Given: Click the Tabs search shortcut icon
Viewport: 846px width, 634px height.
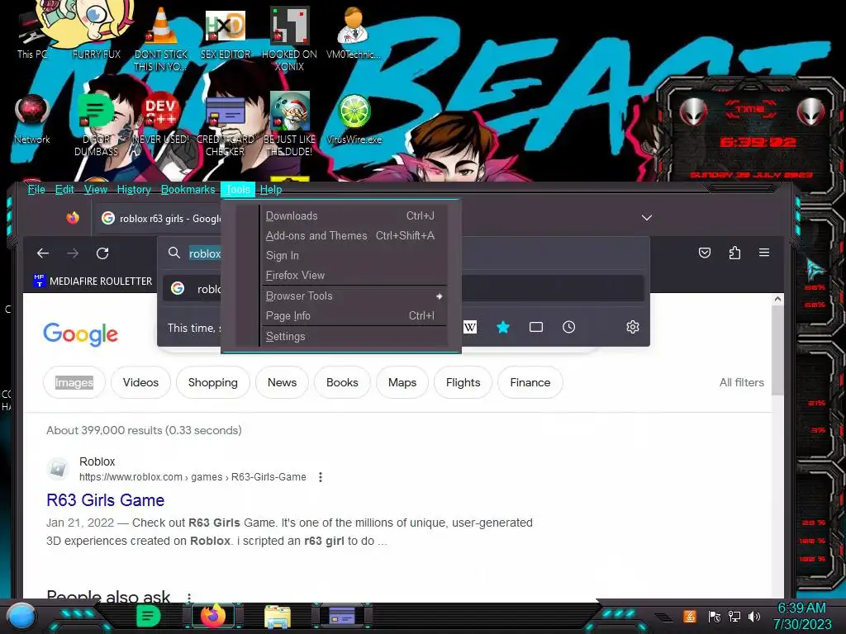Looking at the screenshot, I should coord(535,327).
